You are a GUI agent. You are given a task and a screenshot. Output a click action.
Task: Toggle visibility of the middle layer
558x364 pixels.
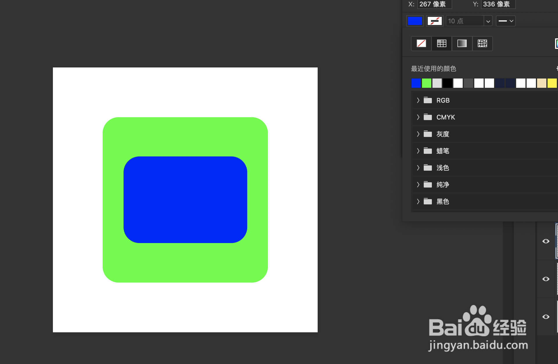pyautogui.click(x=546, y=279)
